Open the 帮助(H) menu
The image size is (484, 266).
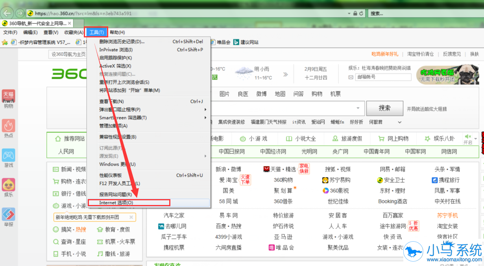click(117, 32)
